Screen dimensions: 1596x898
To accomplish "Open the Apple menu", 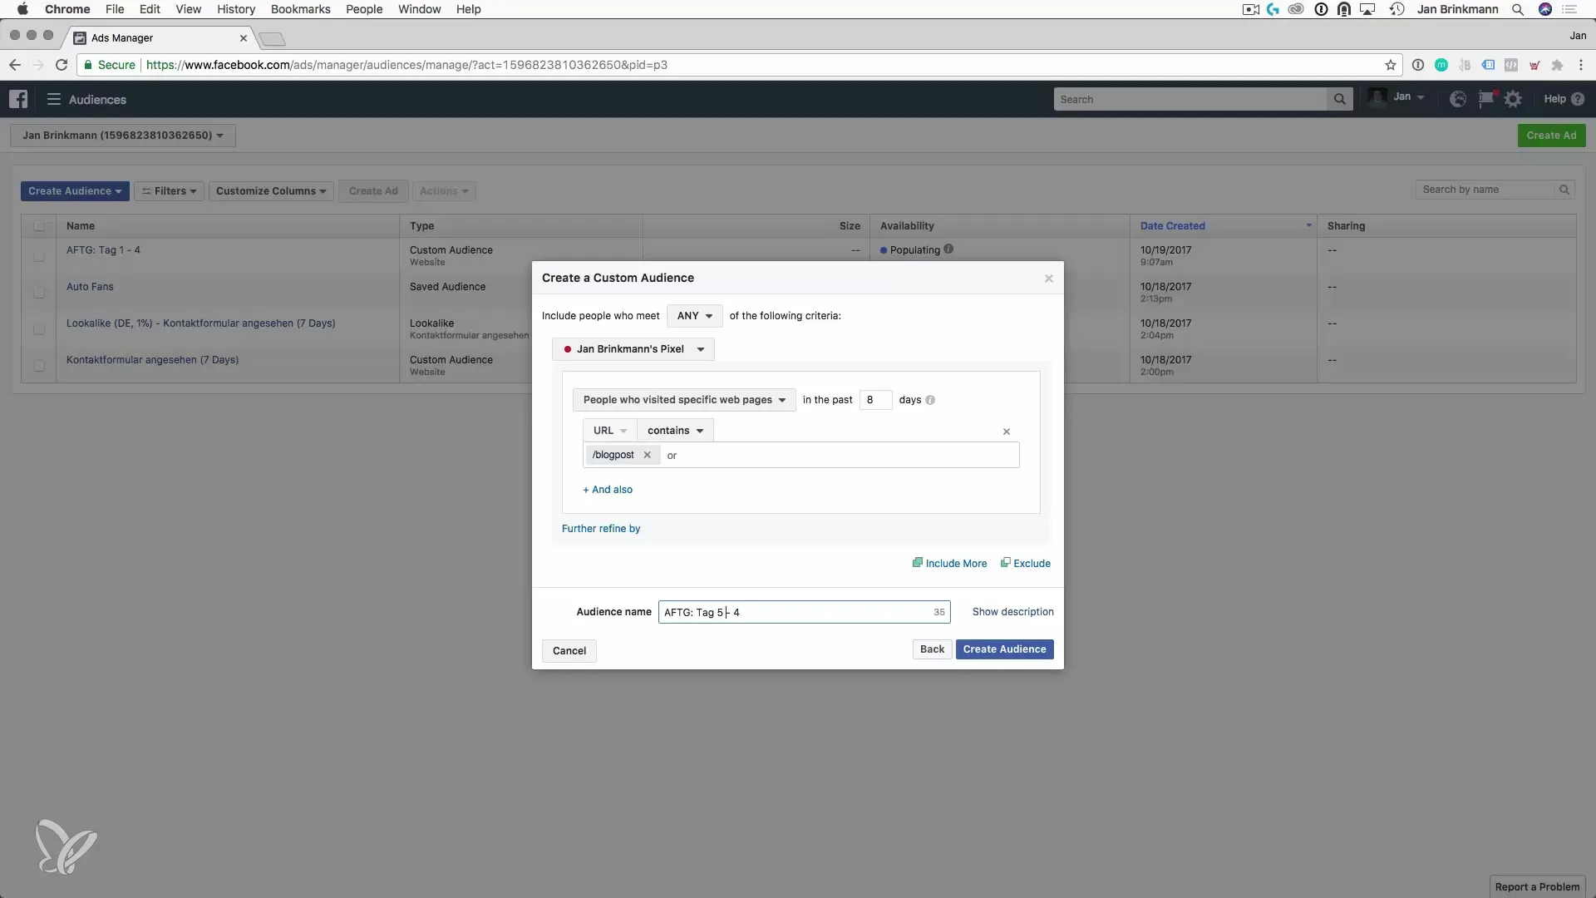I will tap(22, 9).
